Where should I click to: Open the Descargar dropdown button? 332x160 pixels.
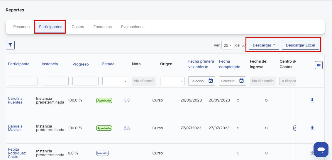click(264, 45)
